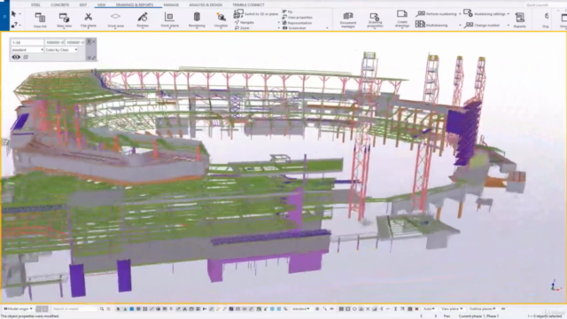Image resolution: width=567 pixels, height=319 pixels.
Task: Click the Search in model field
Action: [74, 309]
